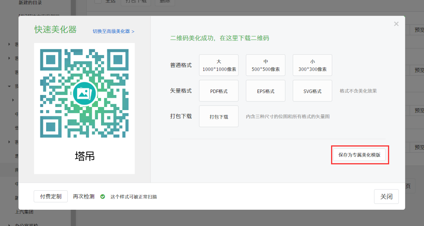
Task: Click the 付费定制 button
Action: point(51,197)
